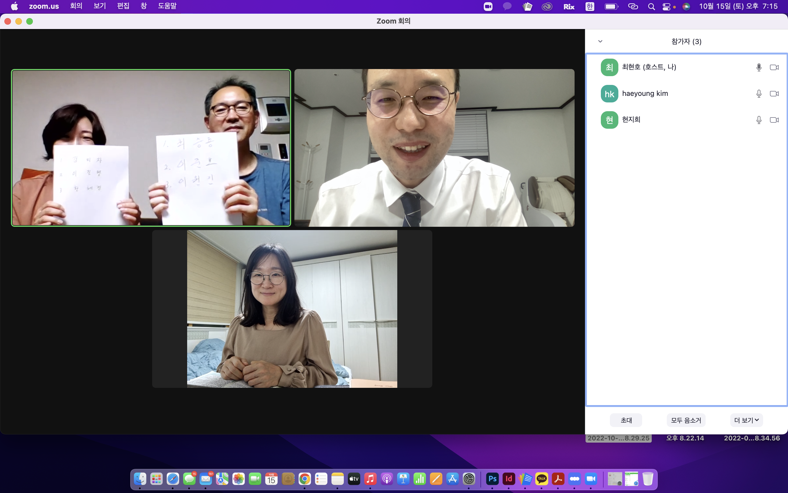Viewport: 788px width, 493px height.
Task: Open KakaoTalk from the dock
Action: pos(541,479)
